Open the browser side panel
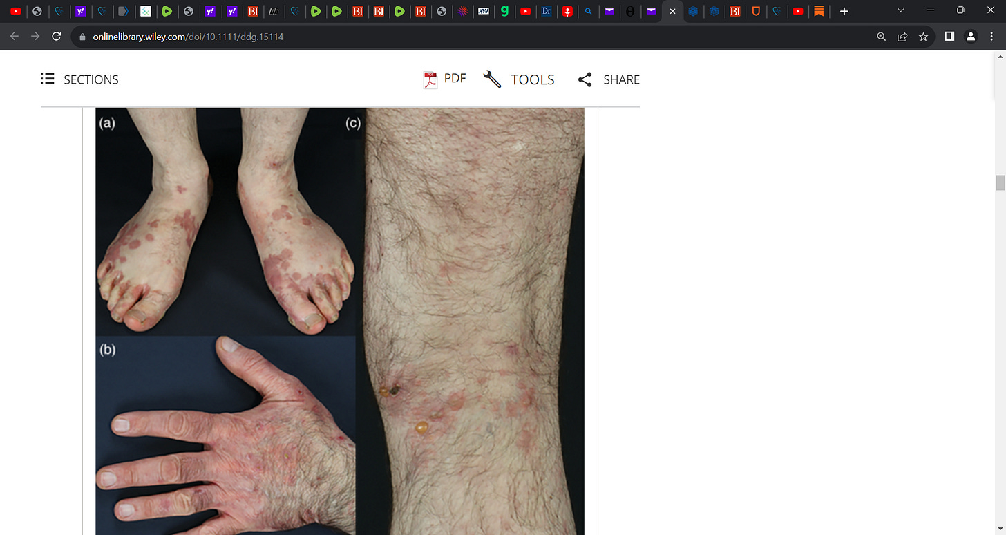1006x535 pixels. 950,37
